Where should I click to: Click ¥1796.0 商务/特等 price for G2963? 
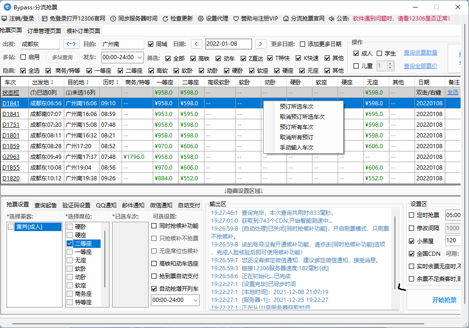134,157
